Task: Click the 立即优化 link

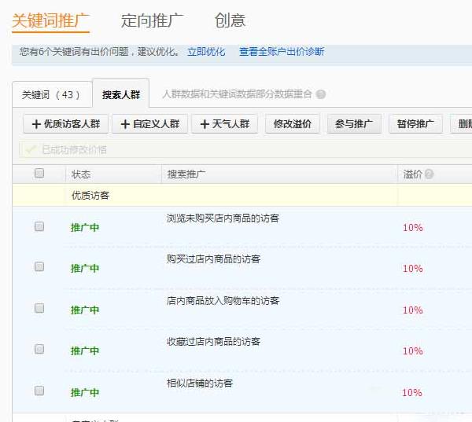Action: 206,52
